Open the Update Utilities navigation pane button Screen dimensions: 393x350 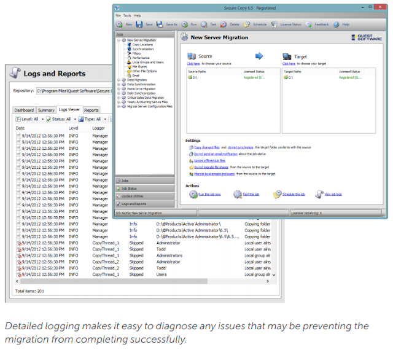(x=145, y=196)
